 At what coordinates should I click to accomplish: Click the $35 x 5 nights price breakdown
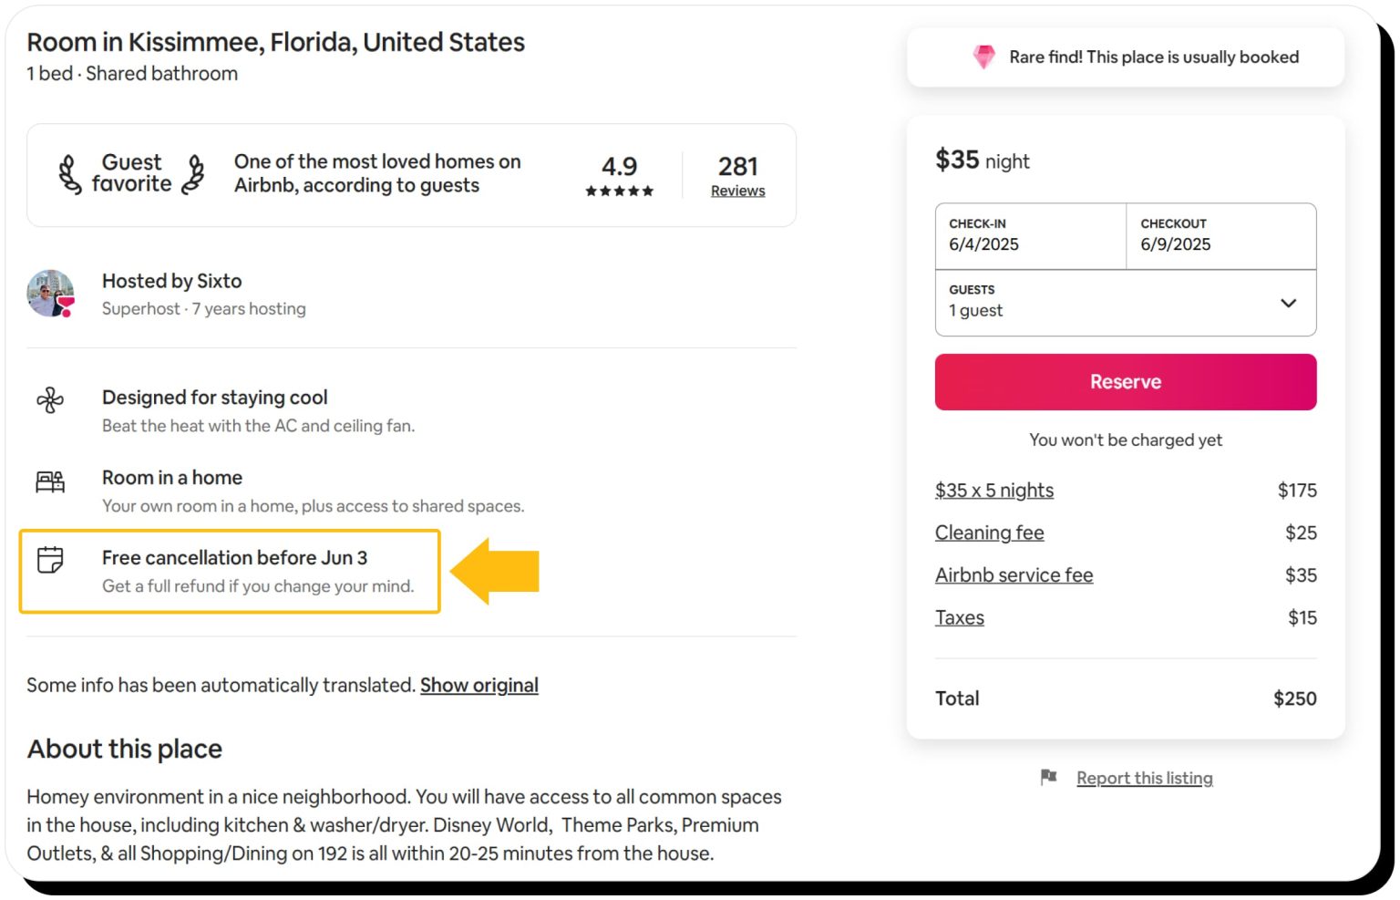coord(993,490)
